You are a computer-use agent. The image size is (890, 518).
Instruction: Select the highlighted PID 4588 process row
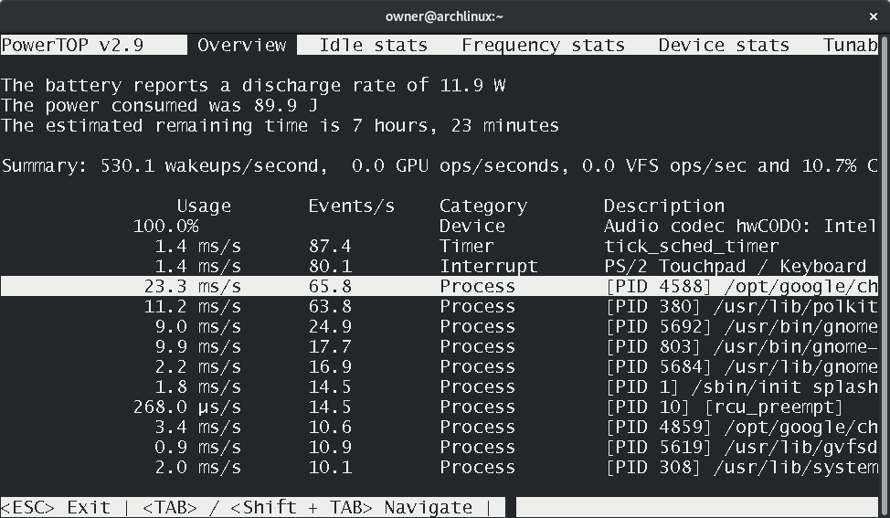point(440,287)
